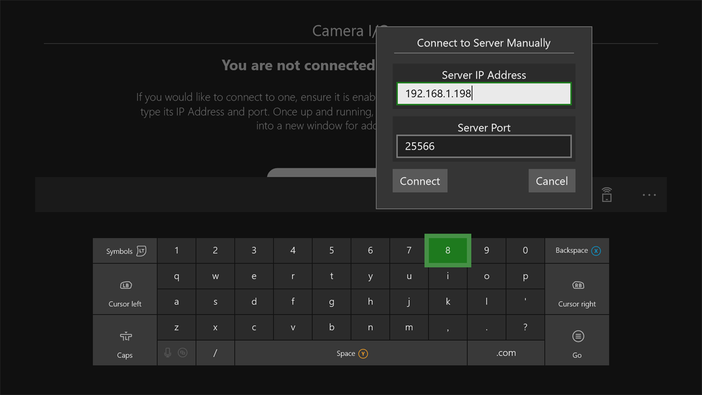
Task: Tap the letter y key
Action: (370, 276)
